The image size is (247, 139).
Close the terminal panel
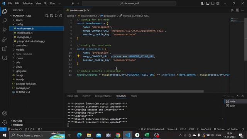[243, 96]
